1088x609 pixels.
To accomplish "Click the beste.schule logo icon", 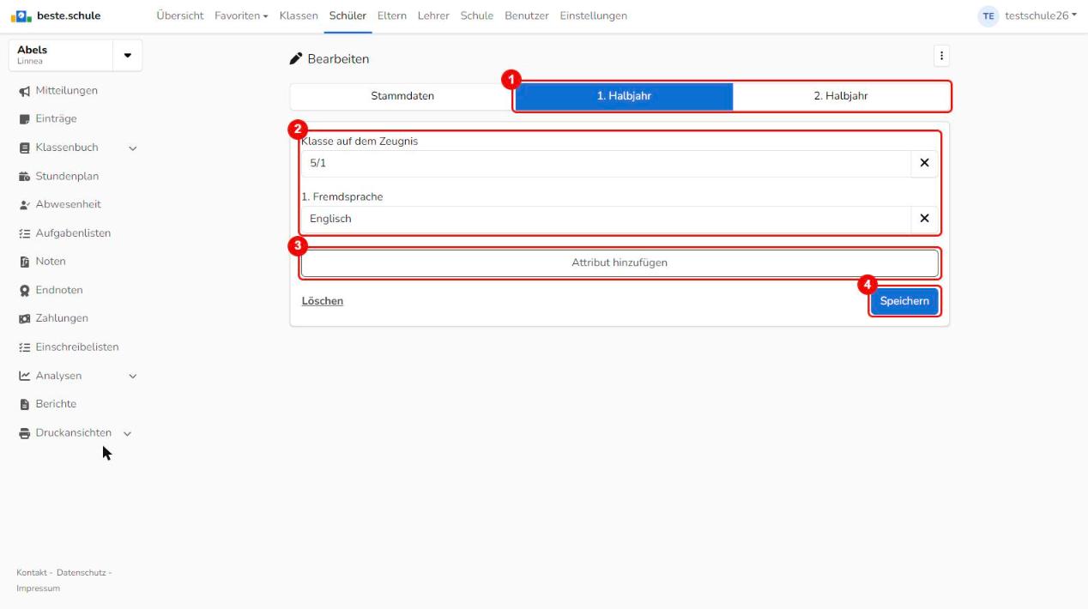I will (23, 15).
